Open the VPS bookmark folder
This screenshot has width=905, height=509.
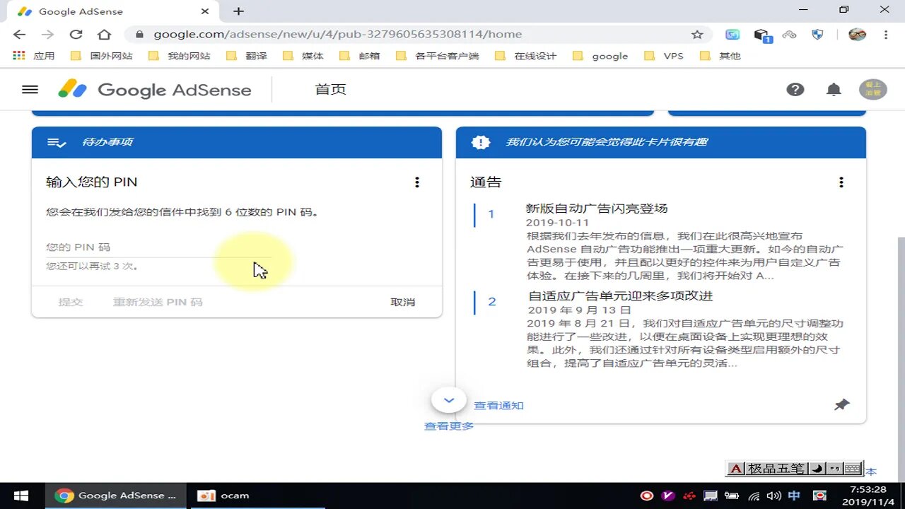[663, 55]
